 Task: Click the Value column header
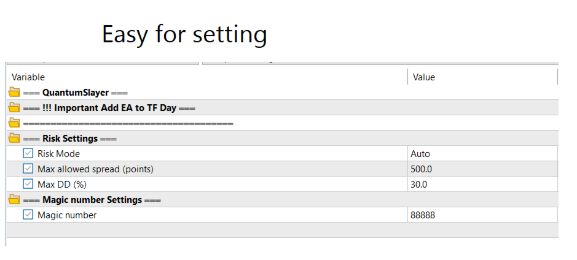(x=424, y=77)
